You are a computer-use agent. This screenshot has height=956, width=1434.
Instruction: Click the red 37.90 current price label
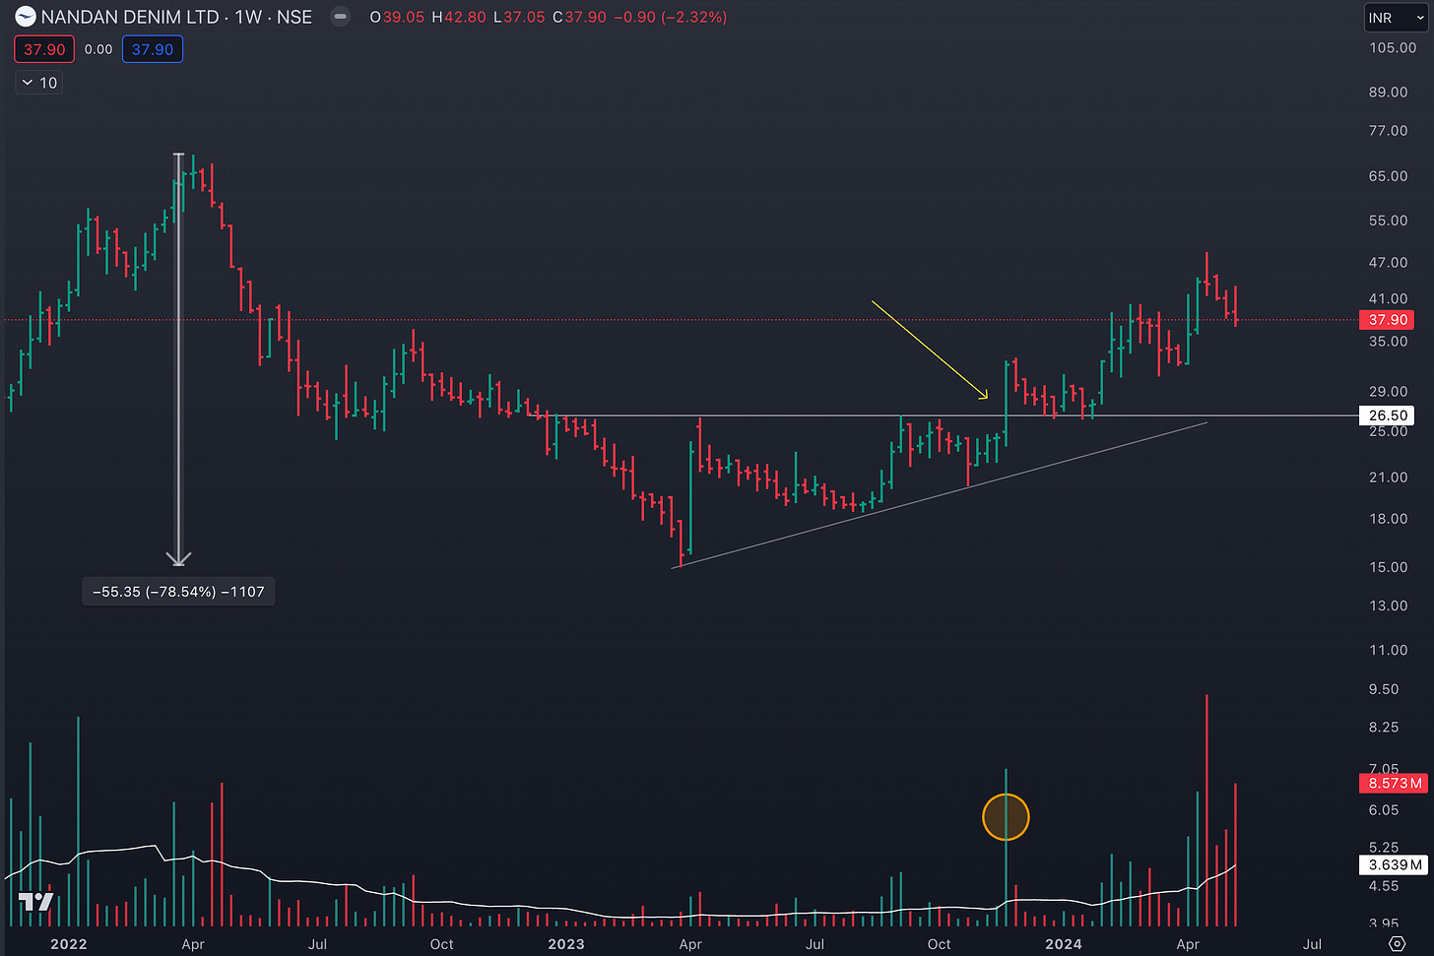pos(1387,320)
